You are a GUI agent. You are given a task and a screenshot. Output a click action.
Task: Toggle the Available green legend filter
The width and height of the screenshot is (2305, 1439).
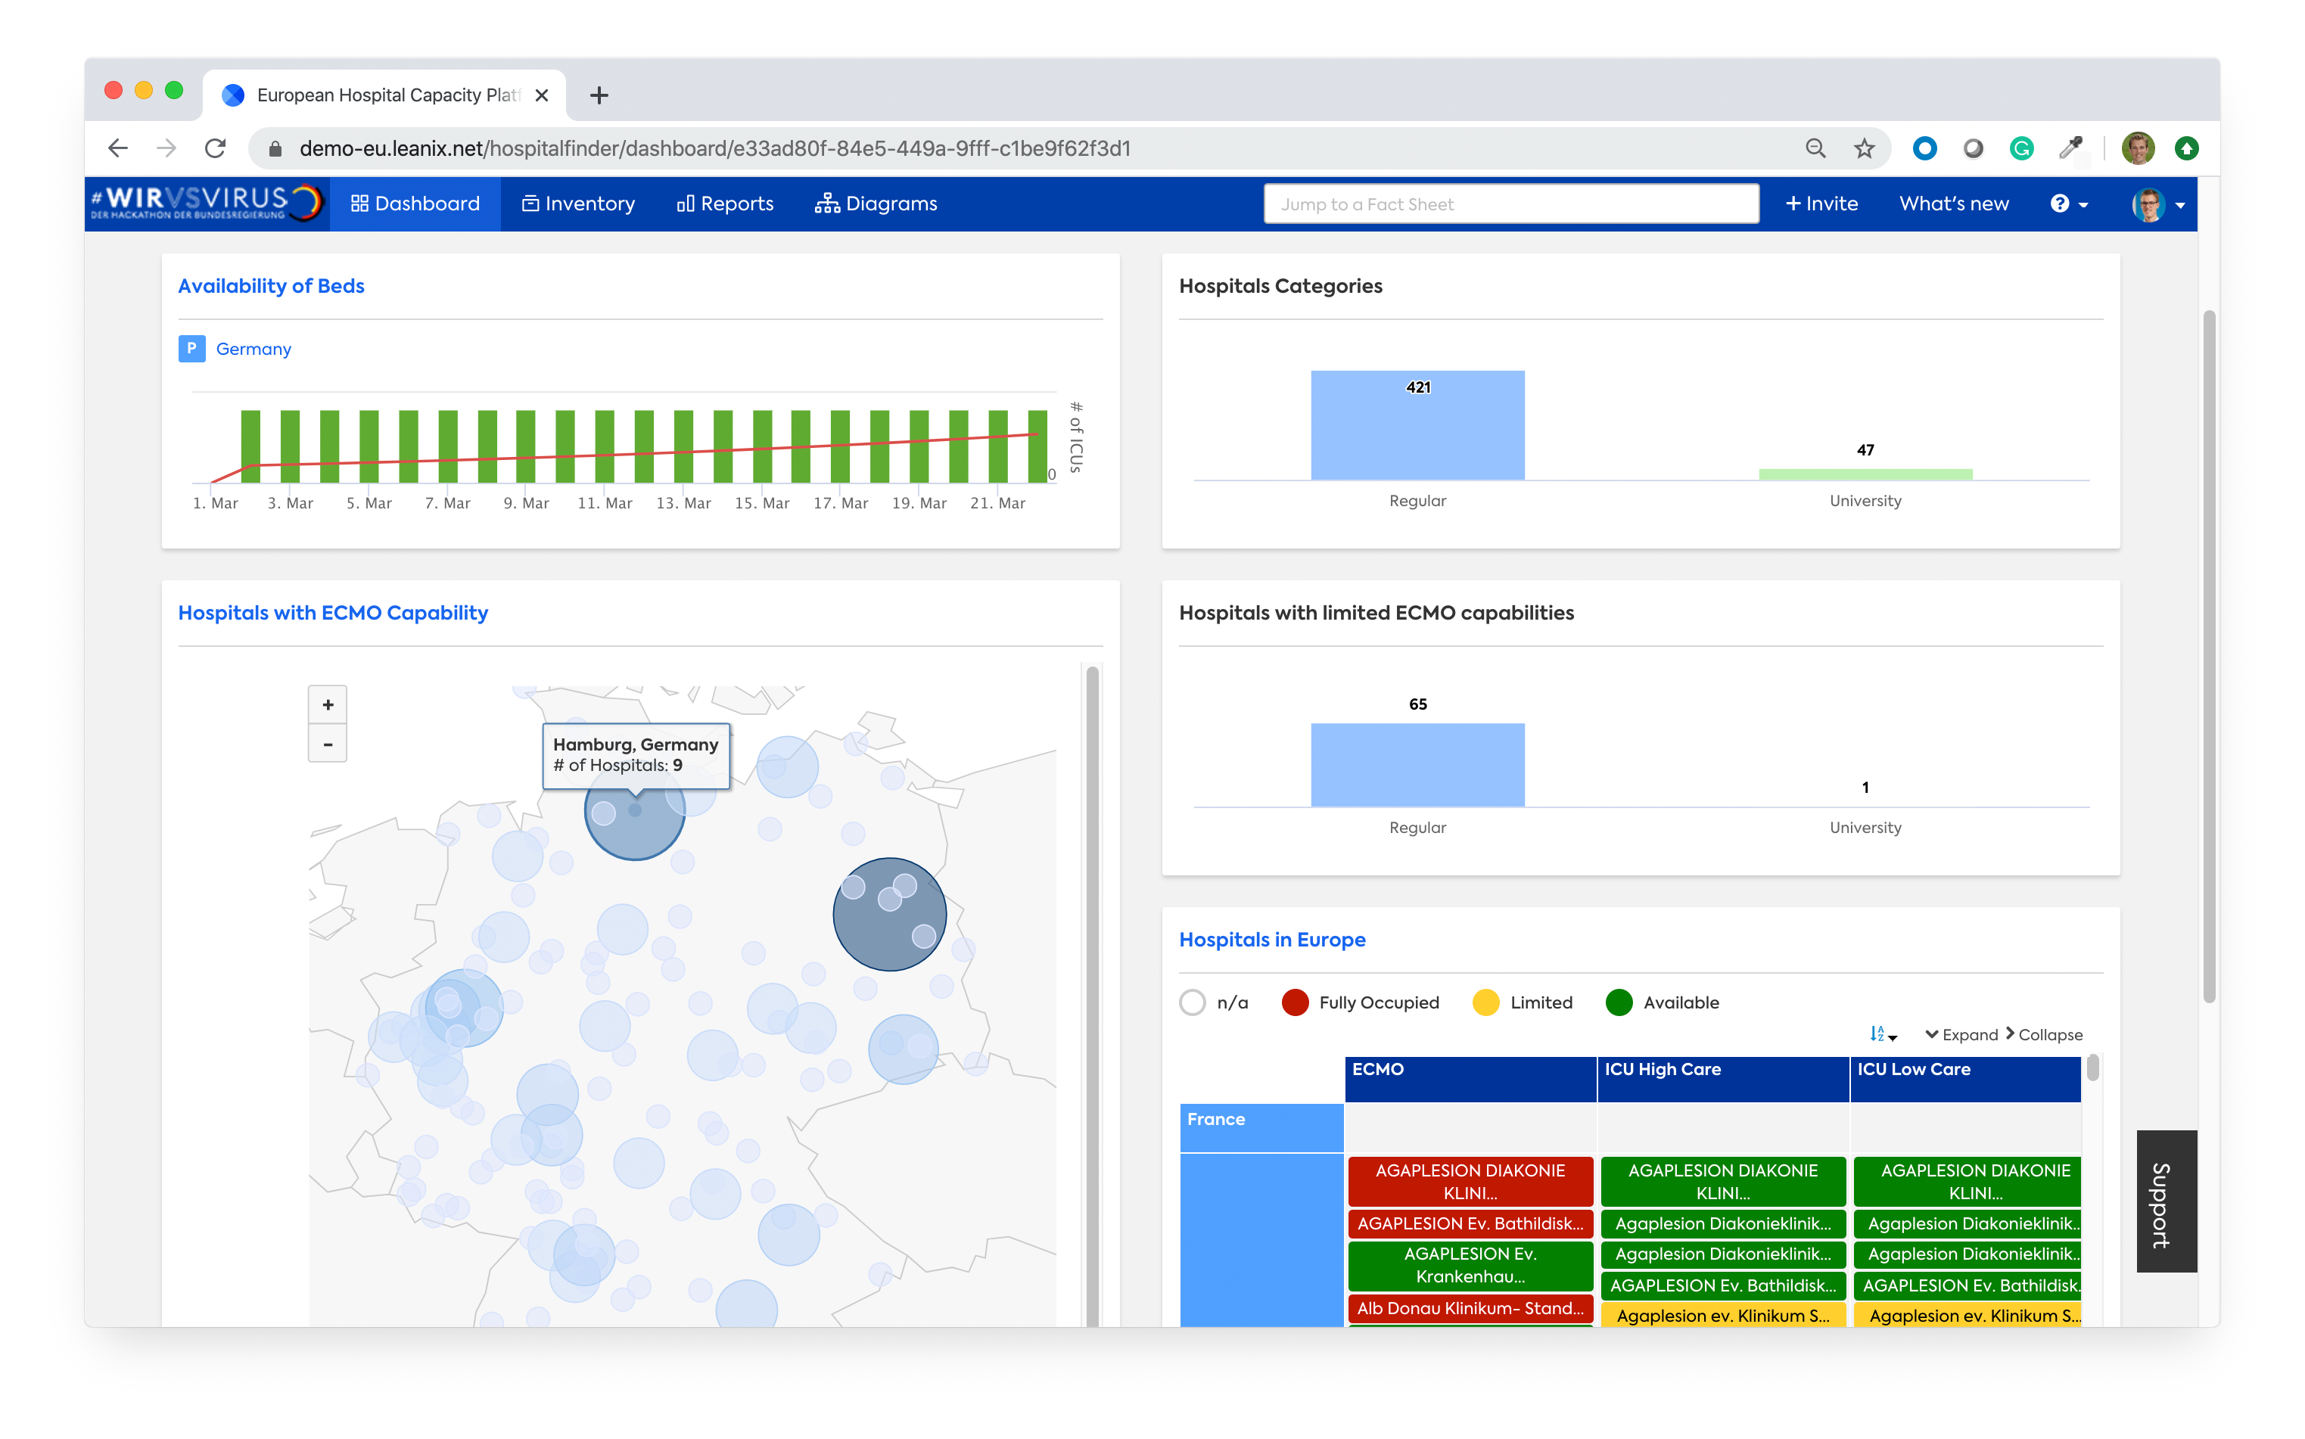[x=1618, y=1002]
